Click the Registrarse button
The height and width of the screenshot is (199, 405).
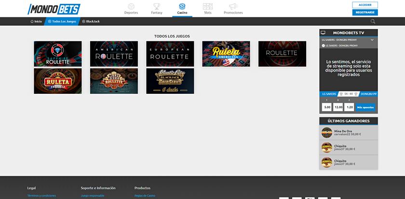click(365, 12)
